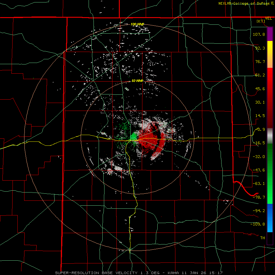
Task: Click the -47.6 velocity scale label
Action: point(259,170)
